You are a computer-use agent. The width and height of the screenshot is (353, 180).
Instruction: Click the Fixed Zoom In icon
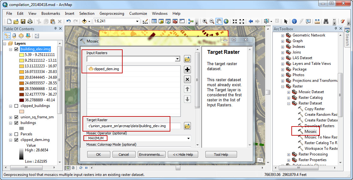coord(235,21)
